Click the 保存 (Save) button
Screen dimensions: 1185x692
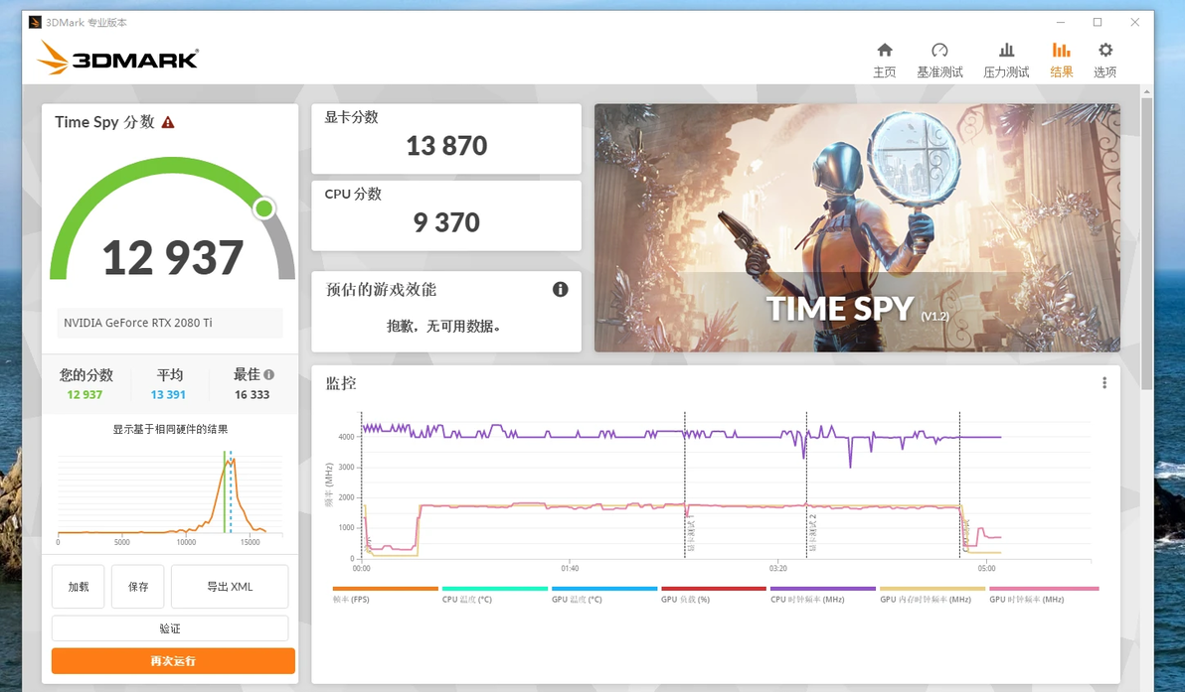click(x=137, y=587)
